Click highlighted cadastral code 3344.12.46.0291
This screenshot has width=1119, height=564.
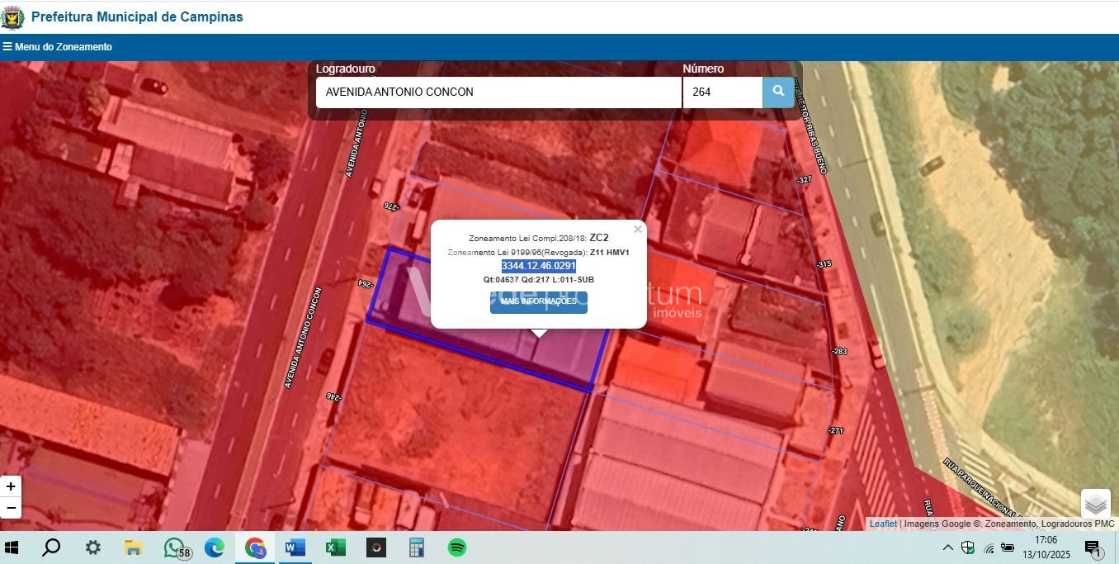pyautogui.click(x=538, y=266)
